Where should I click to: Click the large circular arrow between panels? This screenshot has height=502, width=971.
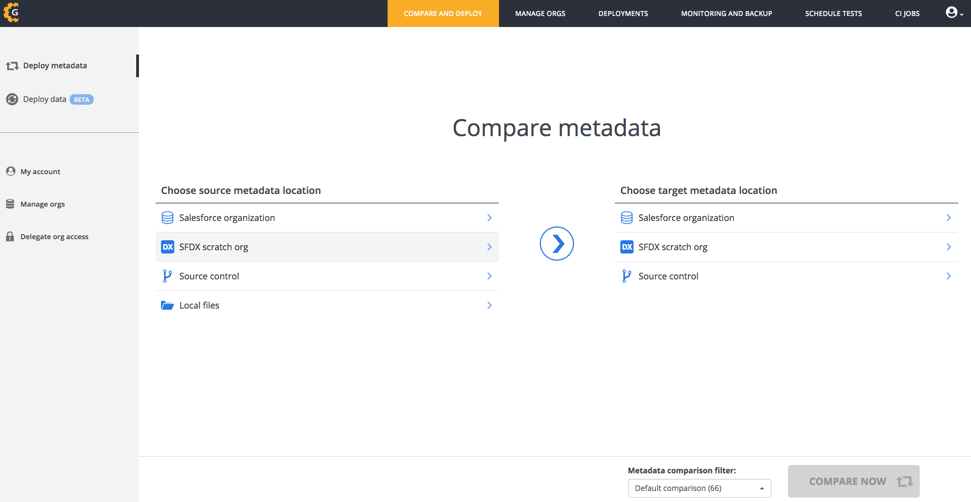tap(556, 244)
